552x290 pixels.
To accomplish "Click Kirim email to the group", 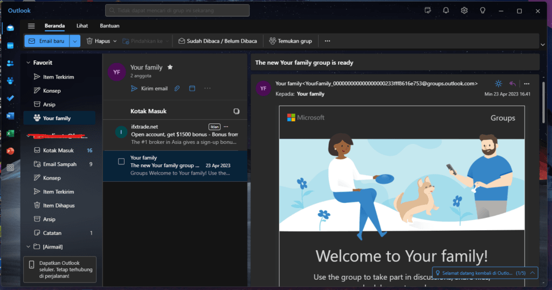I will 149,88.
